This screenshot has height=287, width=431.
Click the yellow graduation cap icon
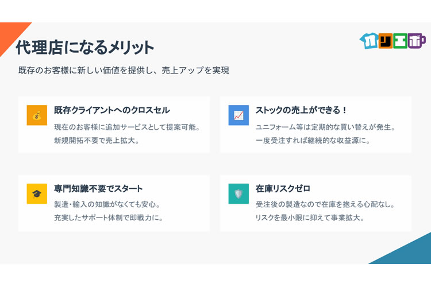coord(37,193)
